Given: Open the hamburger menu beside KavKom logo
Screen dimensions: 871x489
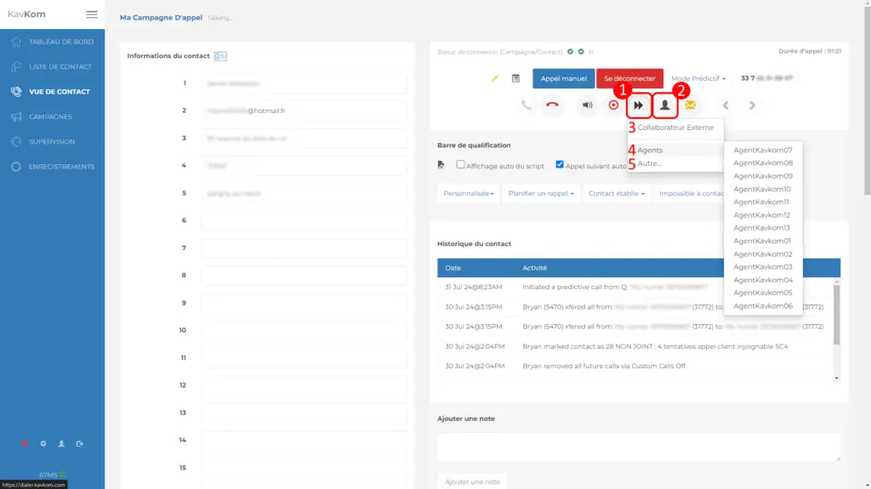Looking at the screenshot, I should (x=92, y=14).
